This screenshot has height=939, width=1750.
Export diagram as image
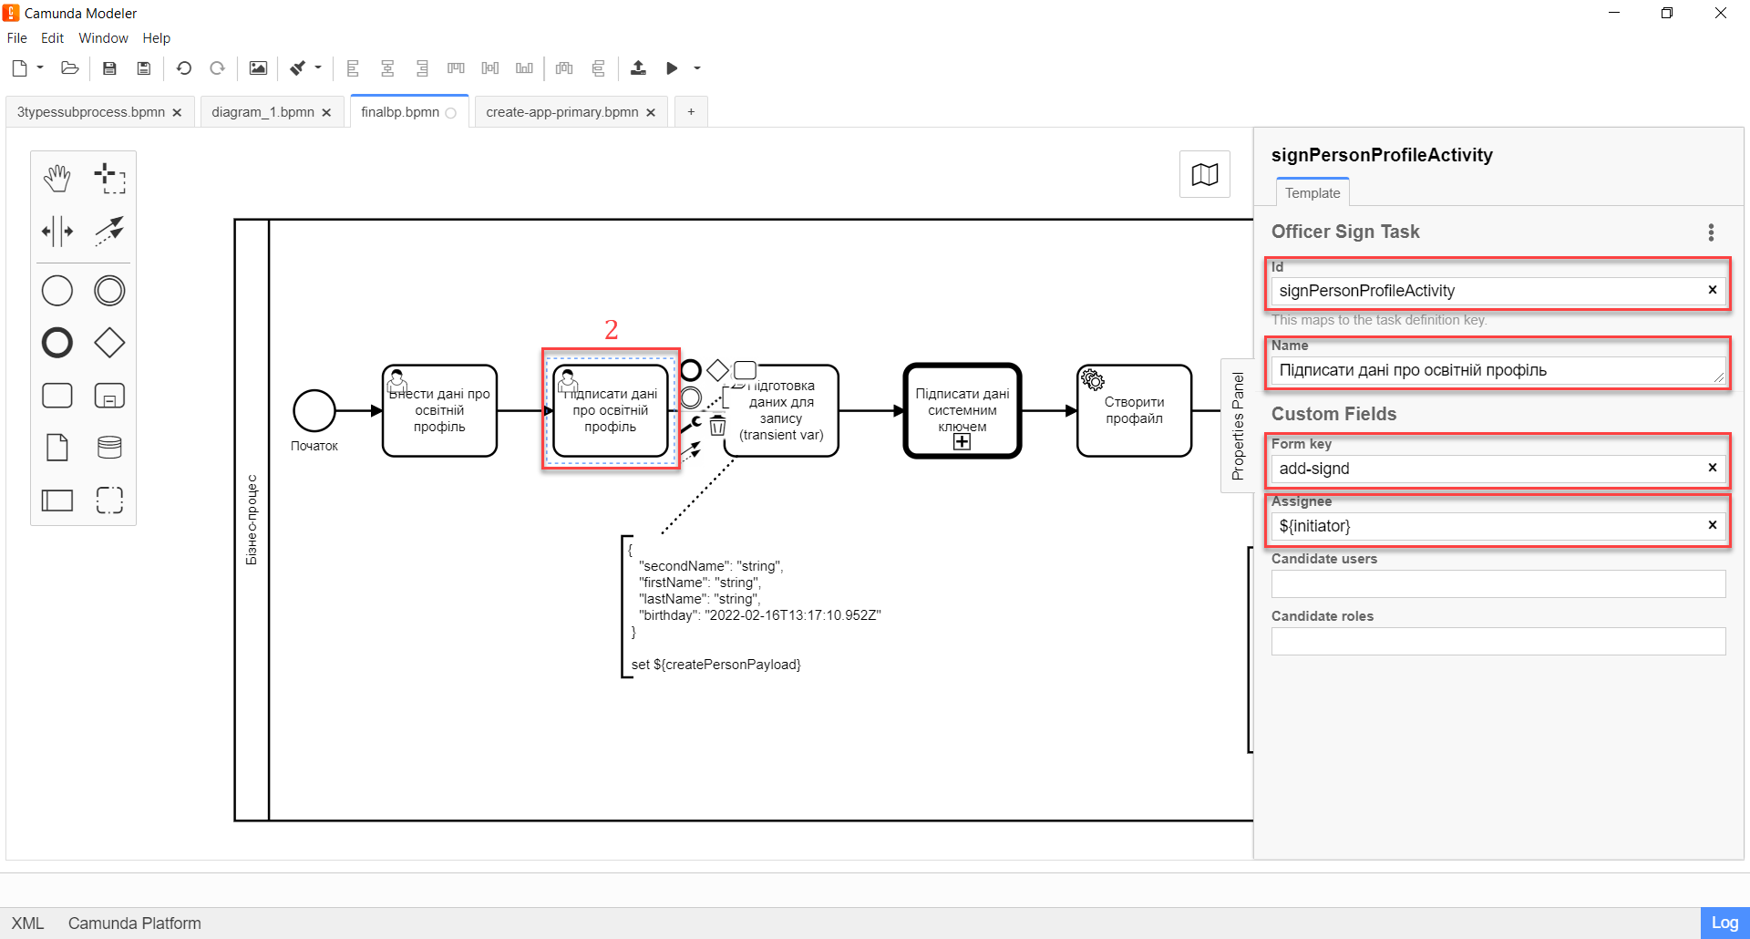[258, 68]
